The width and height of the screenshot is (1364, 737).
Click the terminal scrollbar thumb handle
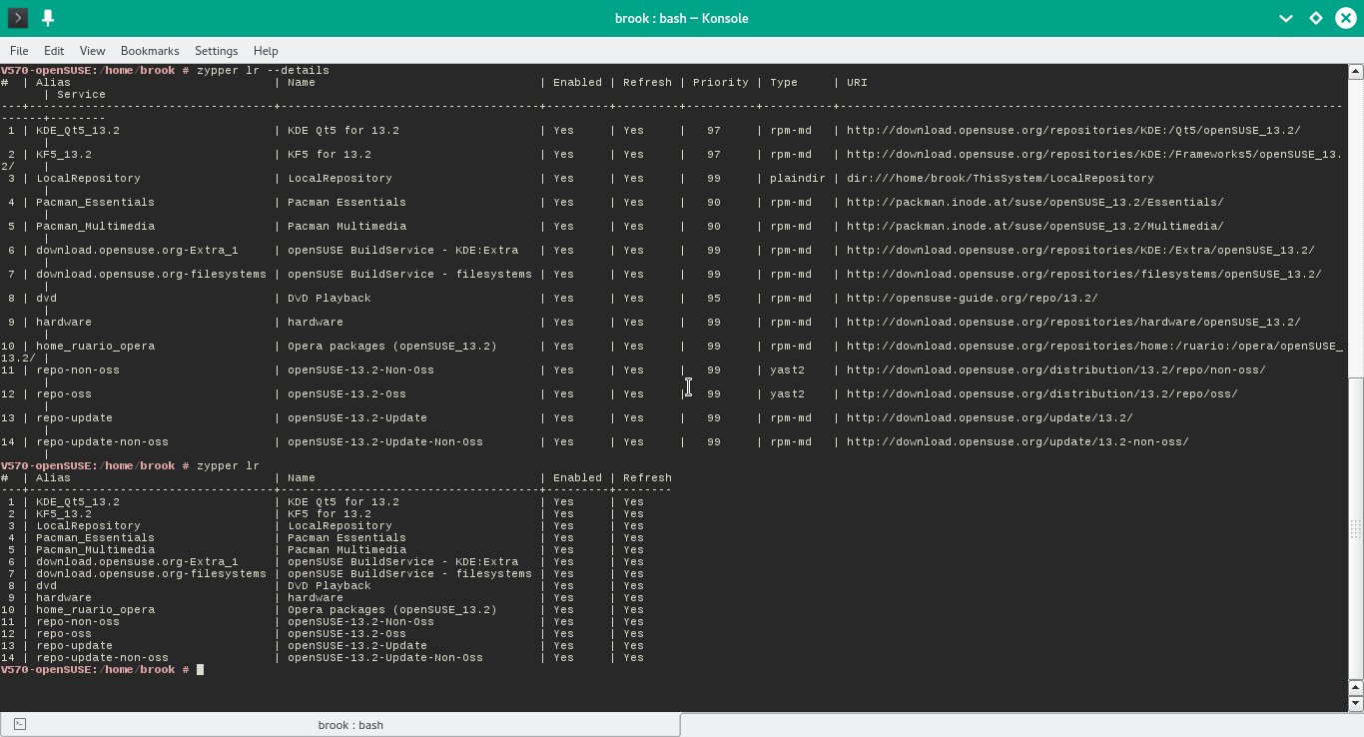pyautogui.click(x=1355, y=527)
